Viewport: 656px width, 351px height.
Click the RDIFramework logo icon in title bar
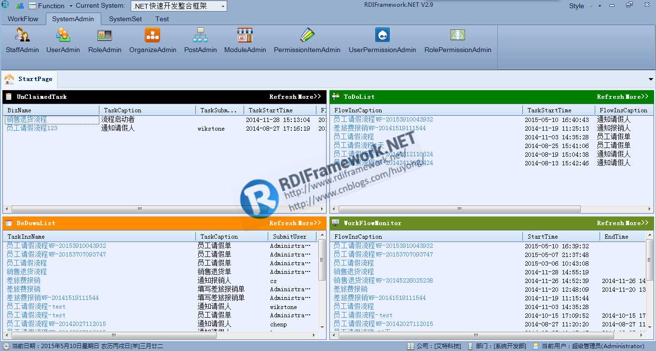tap(5, 5)
